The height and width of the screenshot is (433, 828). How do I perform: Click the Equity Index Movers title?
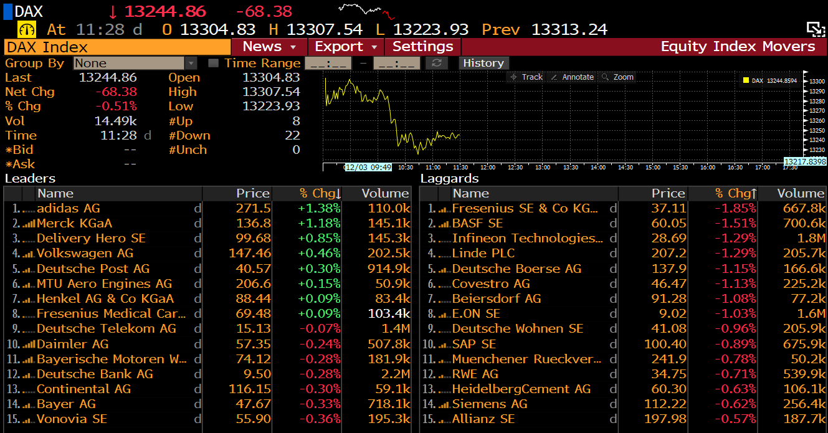click(738, 47)
